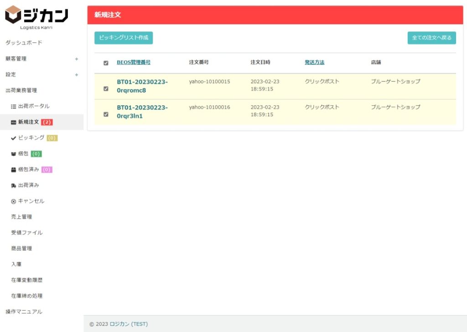
Task: Open 梱包済み package icon in sidebar
Action: 13,169
